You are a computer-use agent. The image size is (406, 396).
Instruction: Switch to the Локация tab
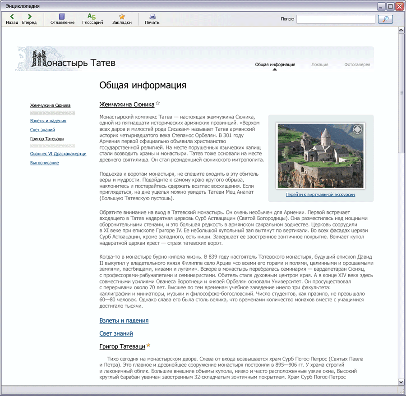pos(320,64)
